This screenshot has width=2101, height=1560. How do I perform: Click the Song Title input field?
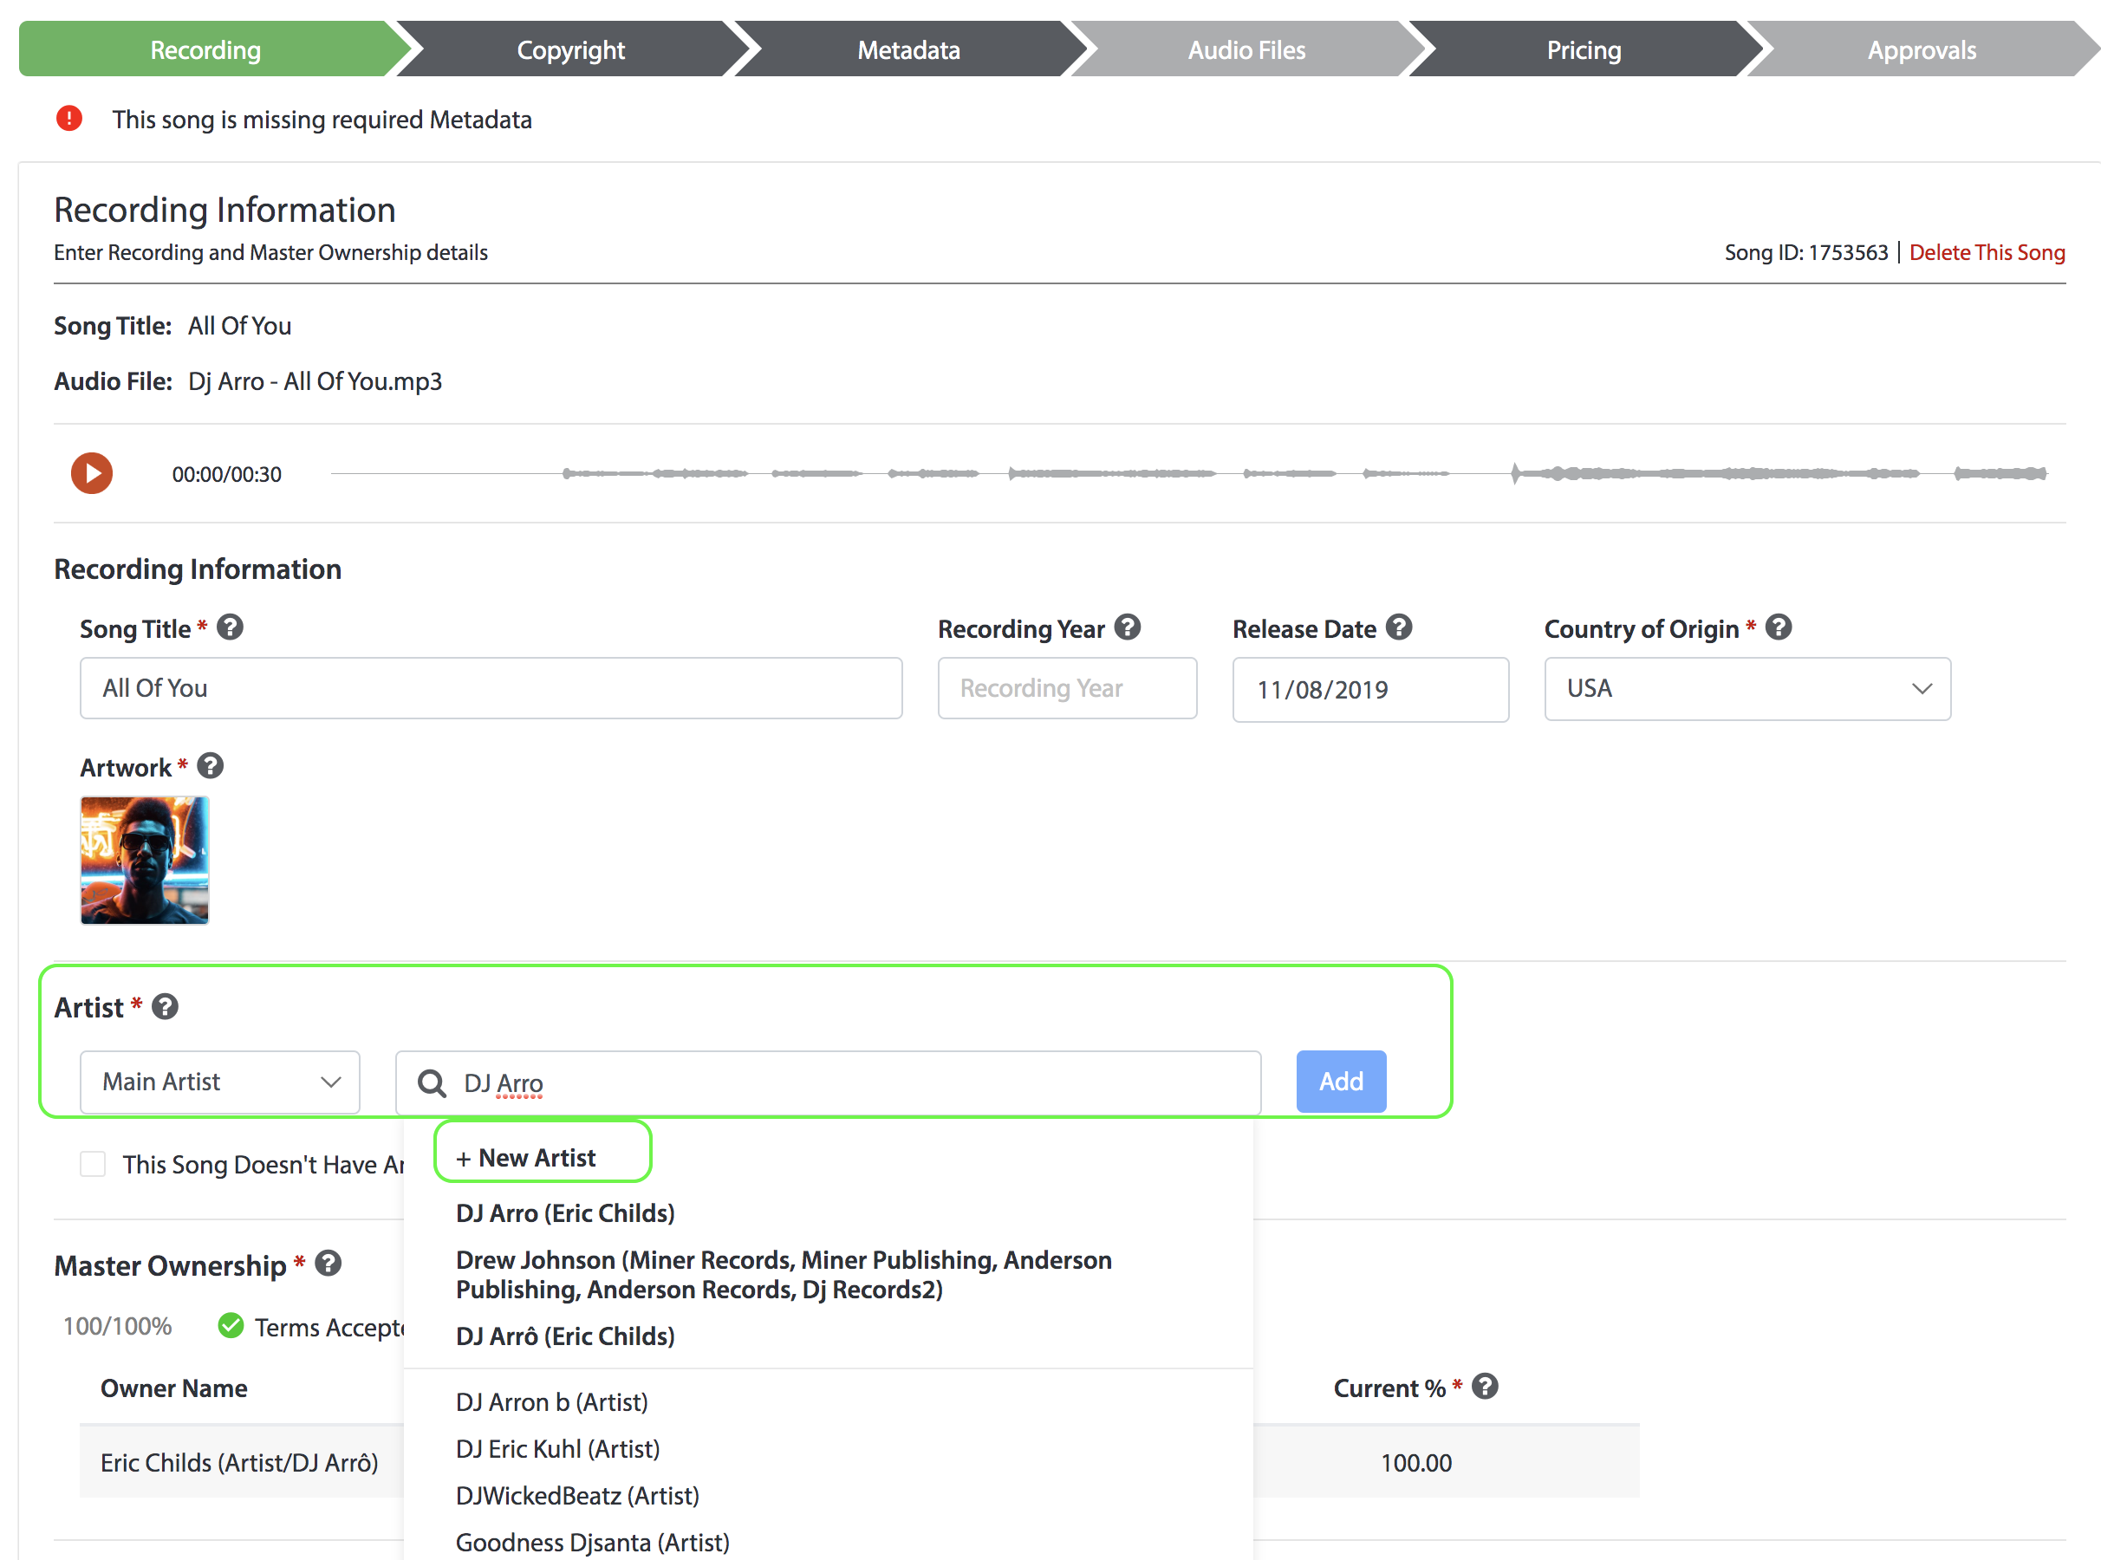[x=491, y=688]
